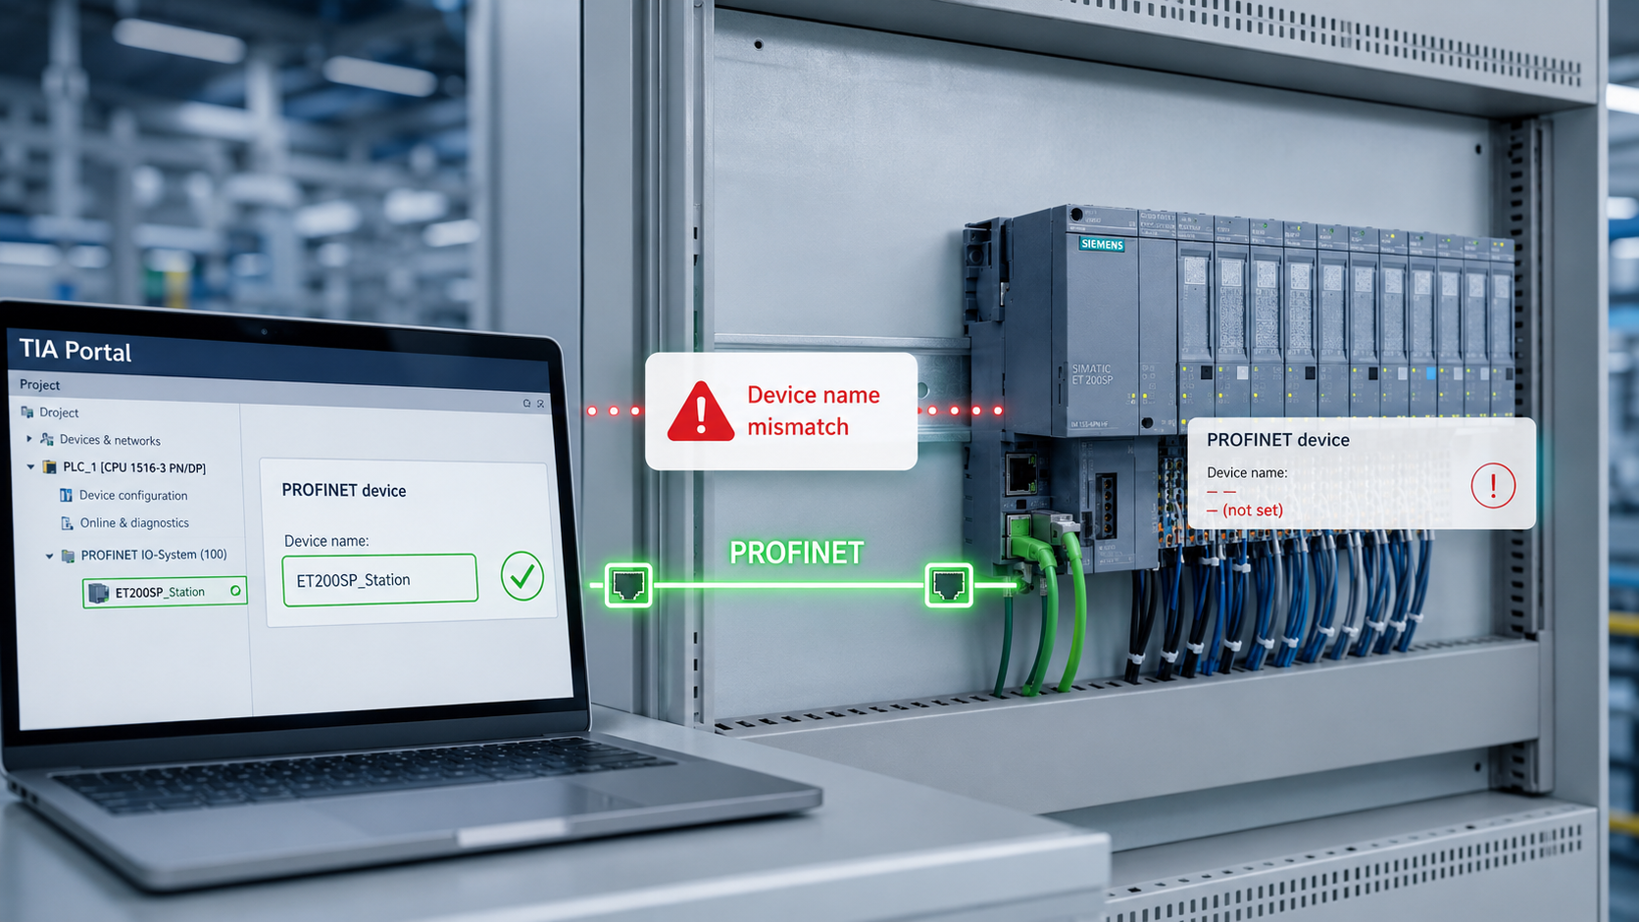Click the Devices & networks tree icon
The width and height of the screenshot is (1639, 922).
(47, 440)
